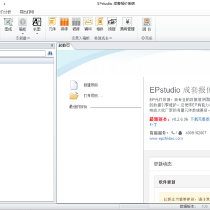This screenshot has width=210, height=210.
Task: Click the service number 4008162007
Action: (196, 133)
